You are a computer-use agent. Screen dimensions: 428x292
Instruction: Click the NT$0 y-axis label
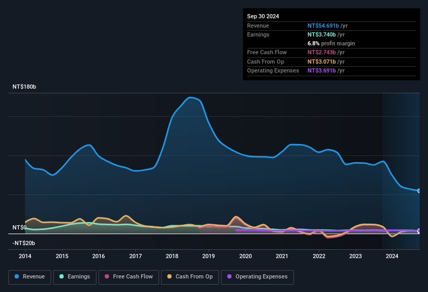(20, 227)
